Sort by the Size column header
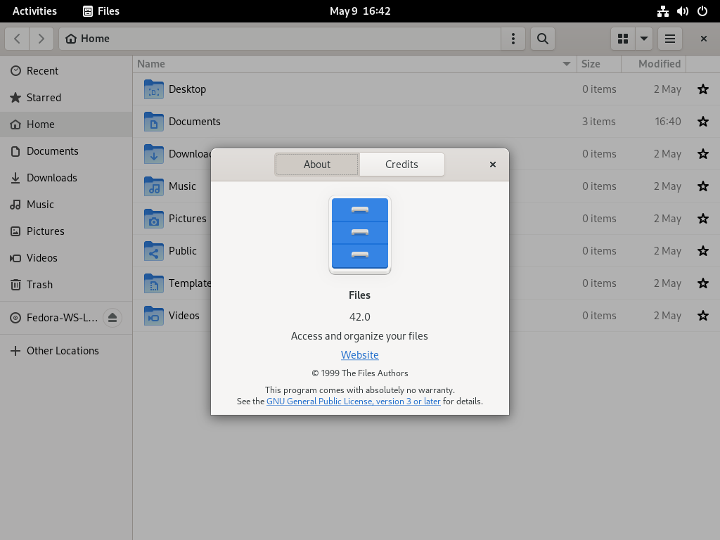 pos(599,64)
